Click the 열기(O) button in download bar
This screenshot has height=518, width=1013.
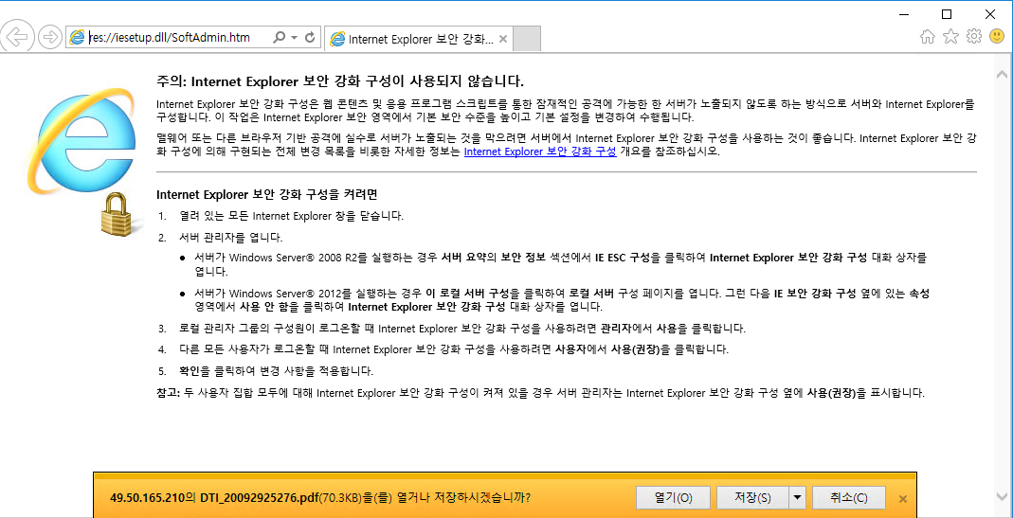[673, 498]
